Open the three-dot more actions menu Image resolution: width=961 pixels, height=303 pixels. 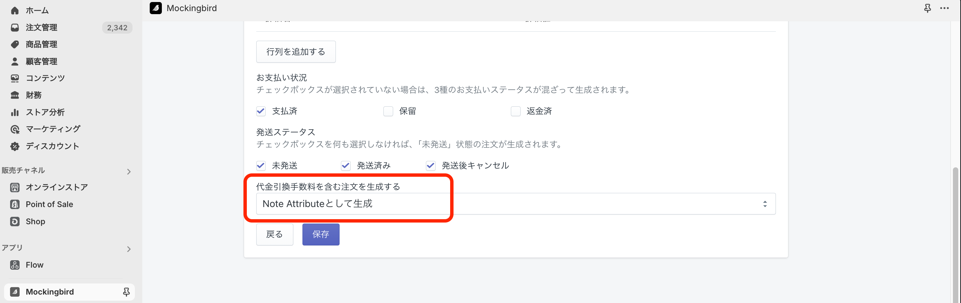tap(944, 8)
